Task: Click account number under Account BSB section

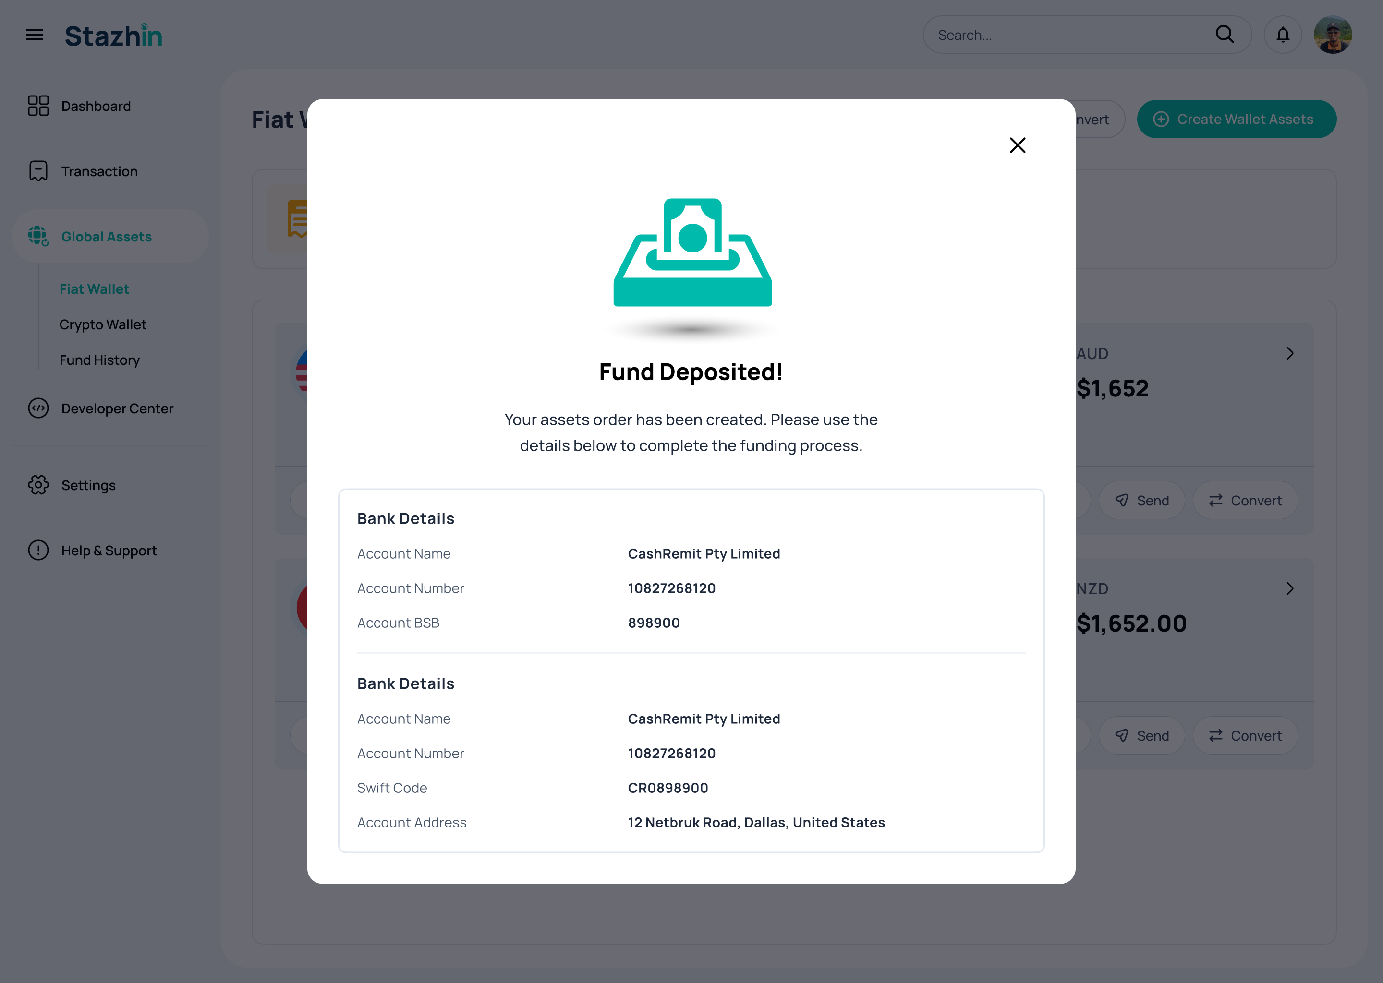Action: tap(671, 589)
